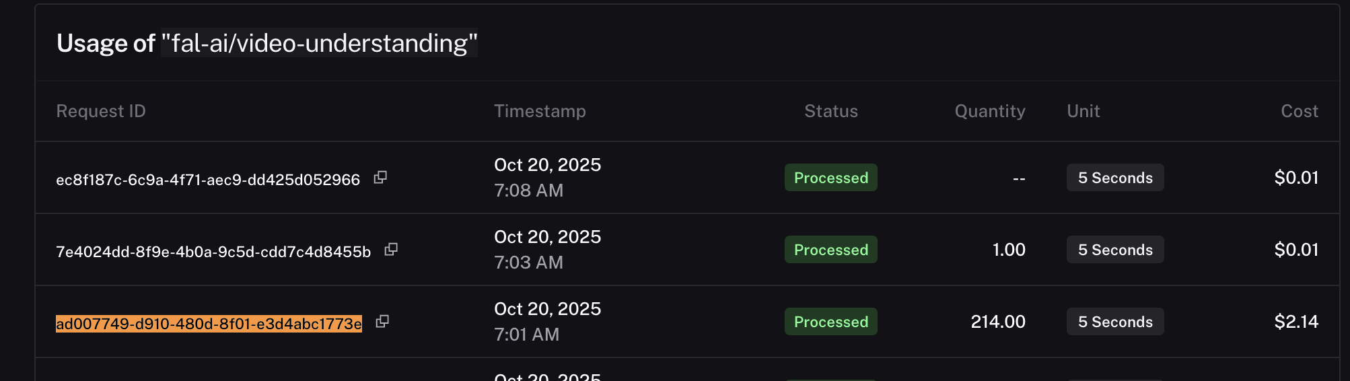Select highlighted request ID ad007749-d910-480d-8f01-e3d4abc1773e

pos(209,324)
